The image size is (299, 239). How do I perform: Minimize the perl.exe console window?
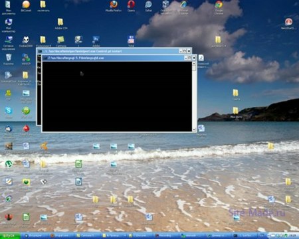pos(181,51)
